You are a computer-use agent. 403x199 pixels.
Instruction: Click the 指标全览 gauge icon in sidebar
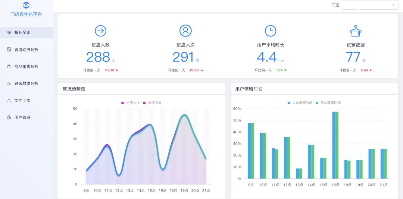tap(9, 33)
